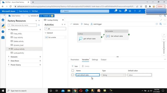Click the canvas zoom slider handle
Screen dimensions: 167x93
(164, 49)
